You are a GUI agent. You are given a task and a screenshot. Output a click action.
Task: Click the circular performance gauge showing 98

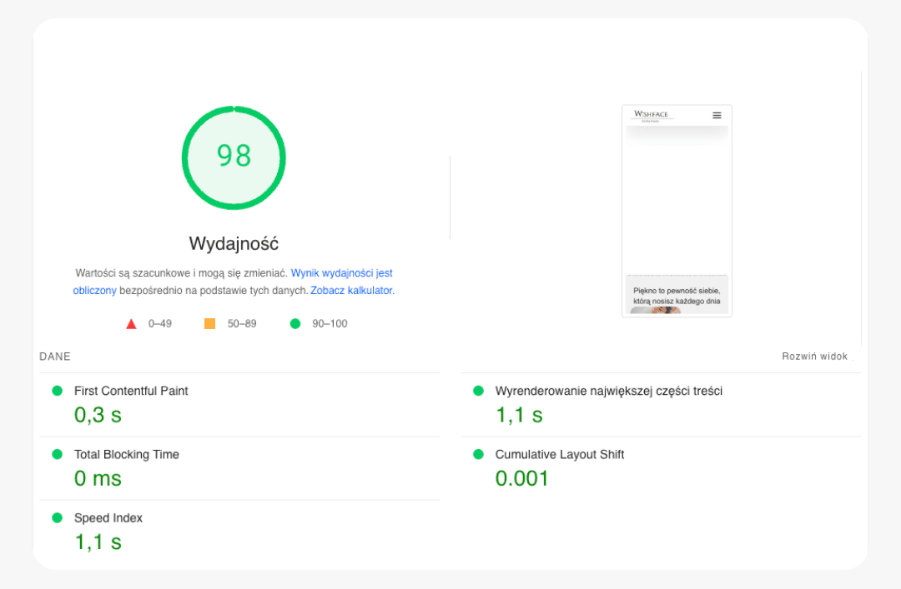(x=234, y=157)
